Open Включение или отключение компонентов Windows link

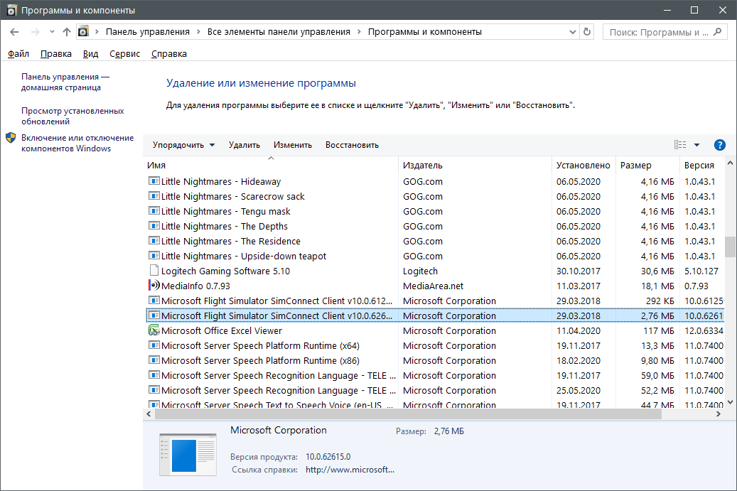[x=77, y=143]
